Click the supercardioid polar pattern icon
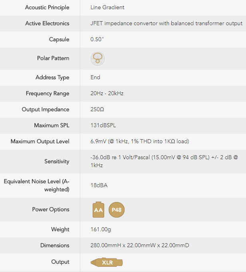The image size is (246, 272). 97,59
